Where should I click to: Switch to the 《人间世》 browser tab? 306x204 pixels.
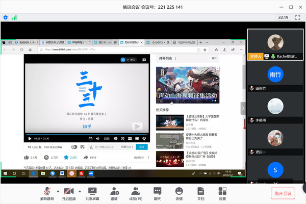tap(158, 42)
